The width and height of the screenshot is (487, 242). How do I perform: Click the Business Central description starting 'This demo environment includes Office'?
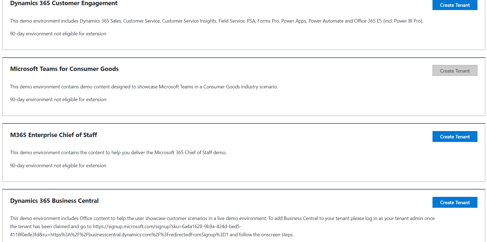pyautogui.click(x=222, y=226)
